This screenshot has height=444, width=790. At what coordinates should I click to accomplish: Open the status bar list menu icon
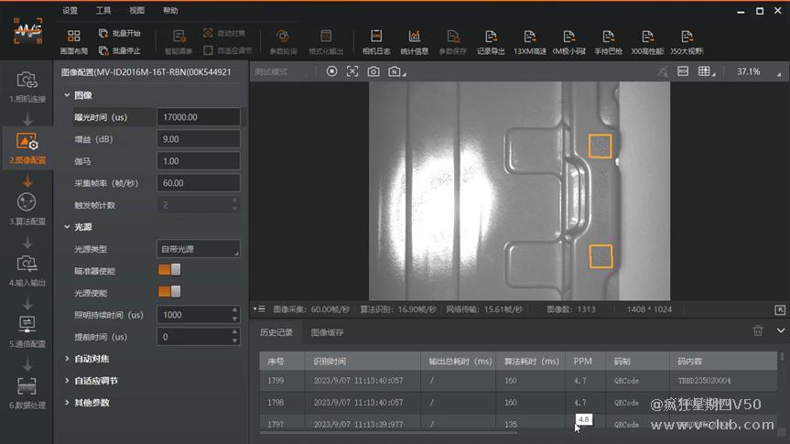tap(259, 309)
